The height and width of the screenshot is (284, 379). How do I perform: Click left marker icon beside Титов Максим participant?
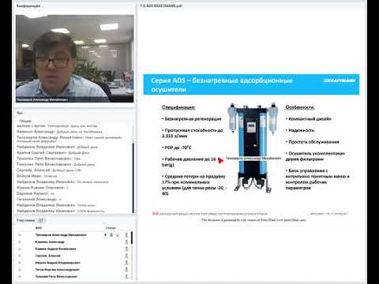coord(20,270)
